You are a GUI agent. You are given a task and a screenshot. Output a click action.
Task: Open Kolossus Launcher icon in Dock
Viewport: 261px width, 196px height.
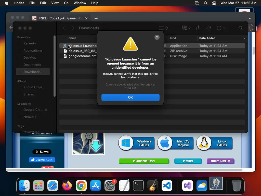coord(216,183)
